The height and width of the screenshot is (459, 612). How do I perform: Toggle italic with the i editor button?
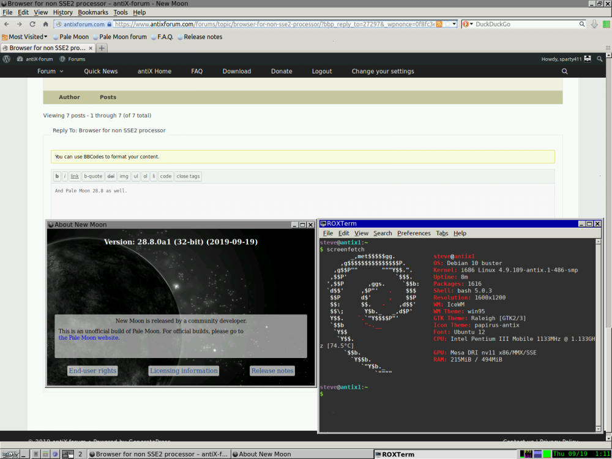65,176
